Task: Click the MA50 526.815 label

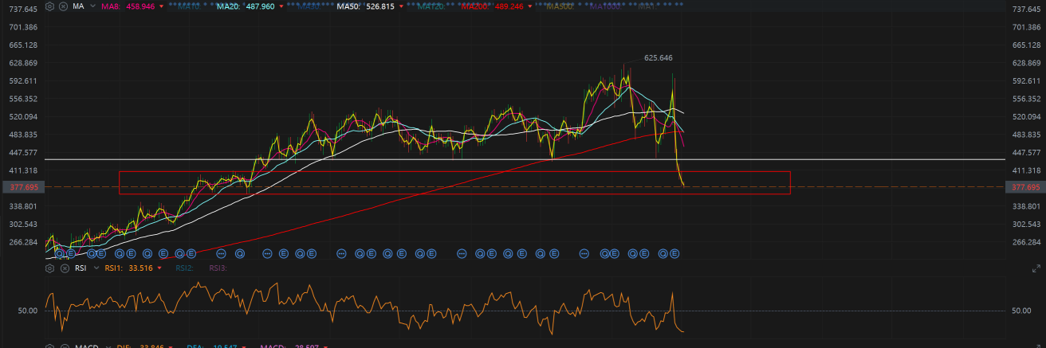Action: point(365,6)
